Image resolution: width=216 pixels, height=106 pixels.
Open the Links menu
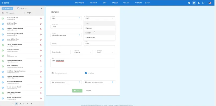(147, 3)
